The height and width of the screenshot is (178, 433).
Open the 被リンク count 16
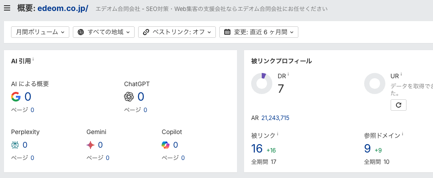[x=257, y=149]
